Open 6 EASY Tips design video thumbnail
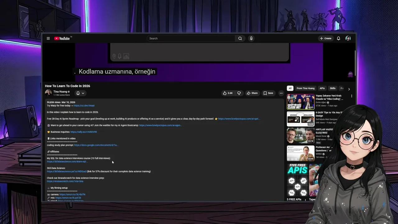Image resolution: width=398 pixels, height=224 pixels. (300, 119)
